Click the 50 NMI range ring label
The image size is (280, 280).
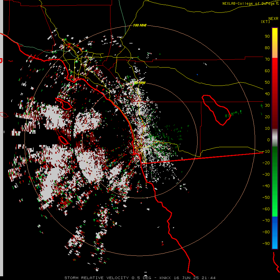click(140, 83)
